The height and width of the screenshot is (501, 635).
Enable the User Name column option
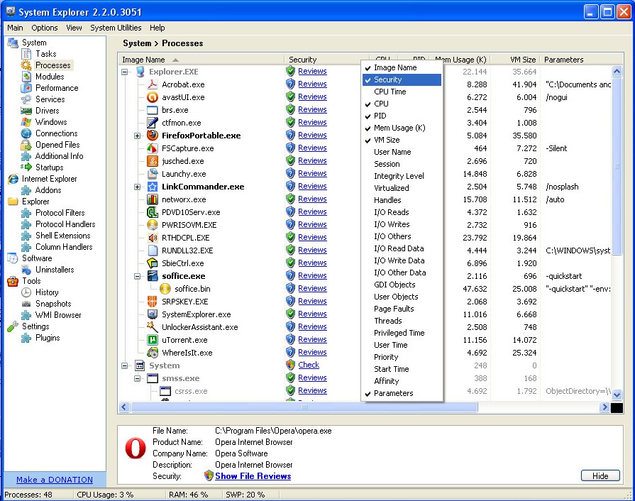click(392, 152)
